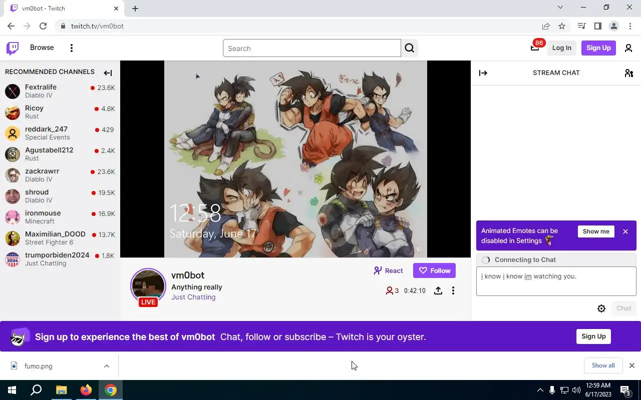This screenshot has height=400, width=641.
Task: Open reddark_247 recommended channel
Action: coord(60,133)
